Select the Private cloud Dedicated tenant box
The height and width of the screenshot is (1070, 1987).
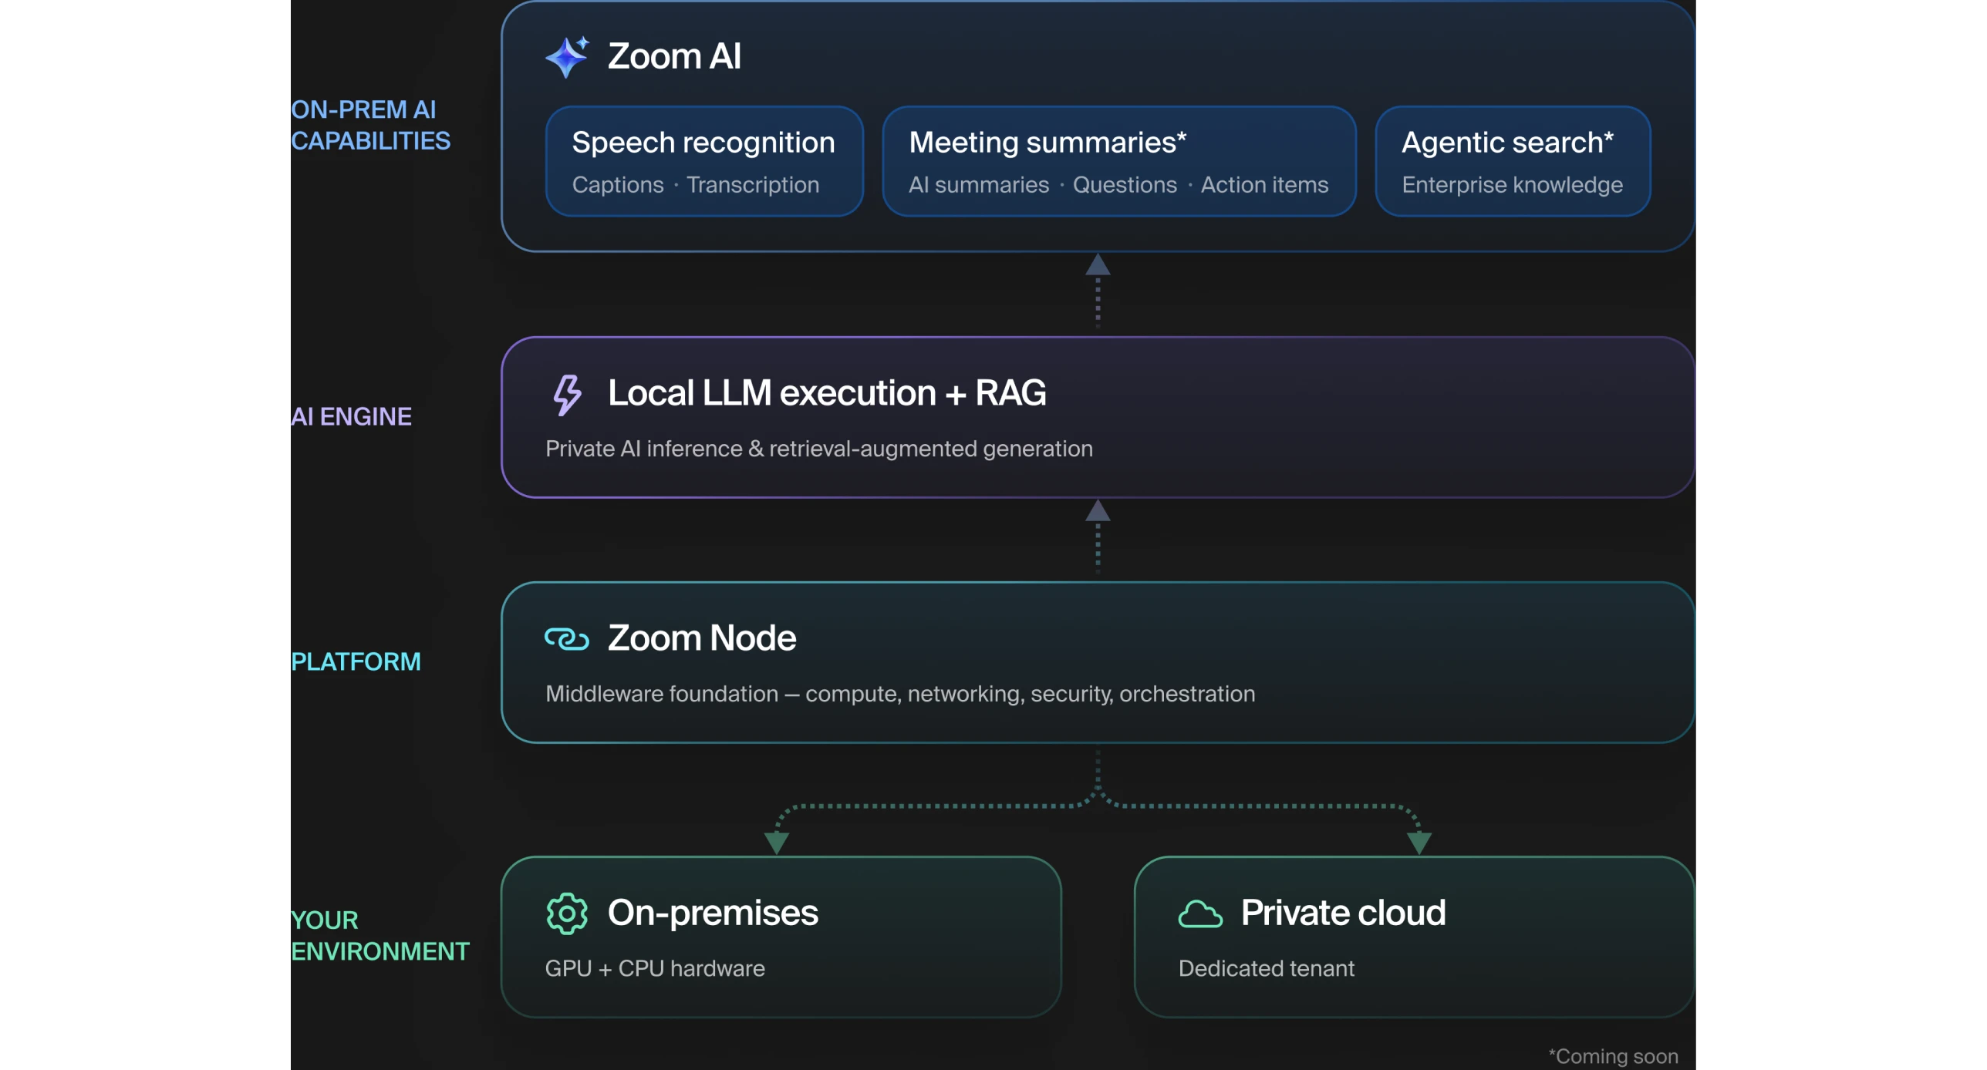pos(1414,937)
